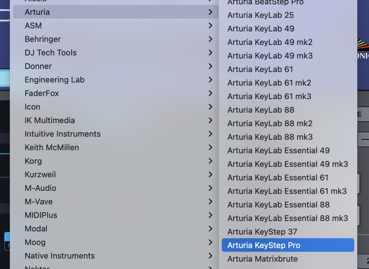Select Arturia KeyLab 25 option
Screen dimensions: 369x269
(261, 15)
